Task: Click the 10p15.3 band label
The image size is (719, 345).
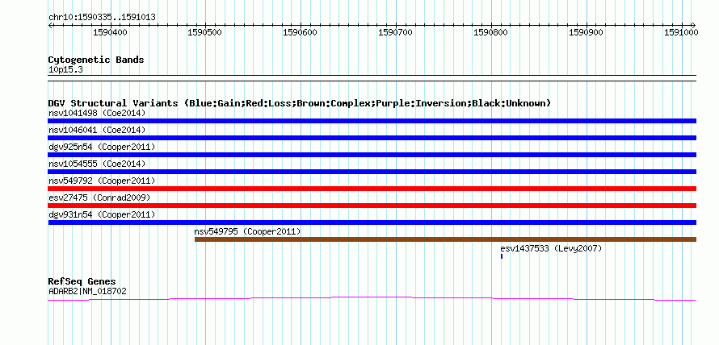Action: [x=65, y=70]
